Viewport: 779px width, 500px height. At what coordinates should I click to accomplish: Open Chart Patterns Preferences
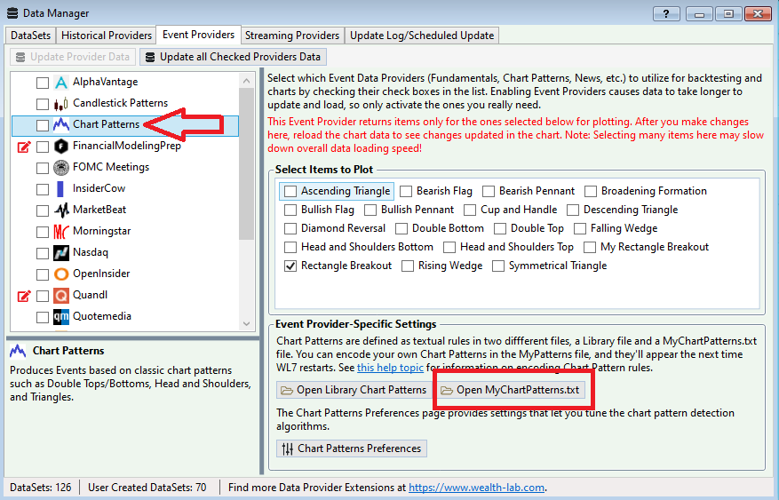click(352, 448)
